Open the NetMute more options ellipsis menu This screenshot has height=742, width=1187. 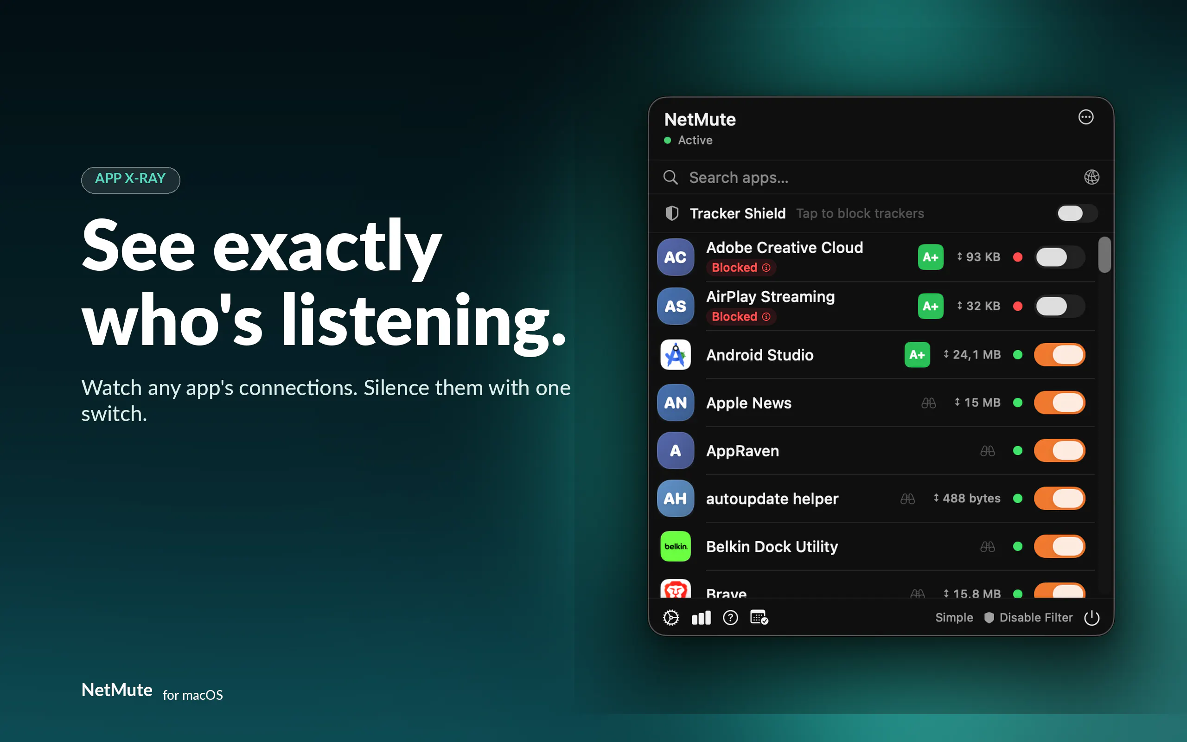(x=1085, y=117)
